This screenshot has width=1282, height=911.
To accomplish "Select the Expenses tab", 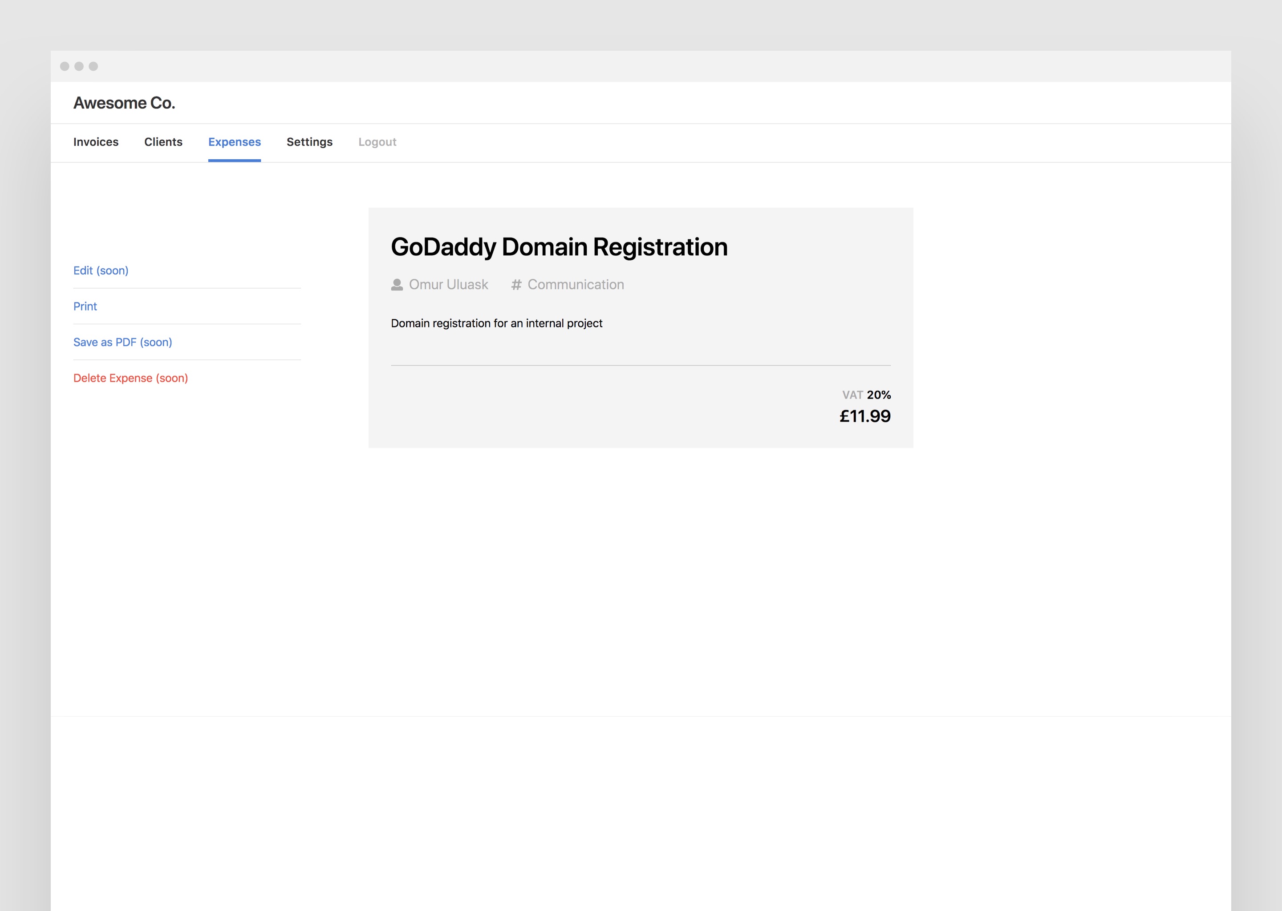I will [235, 142].
